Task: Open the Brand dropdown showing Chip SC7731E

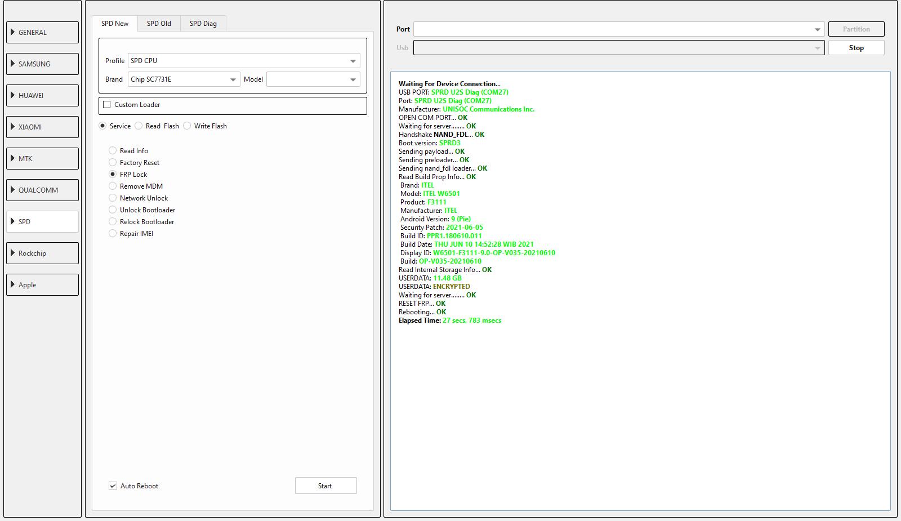Action: click(x=184, y=79)
